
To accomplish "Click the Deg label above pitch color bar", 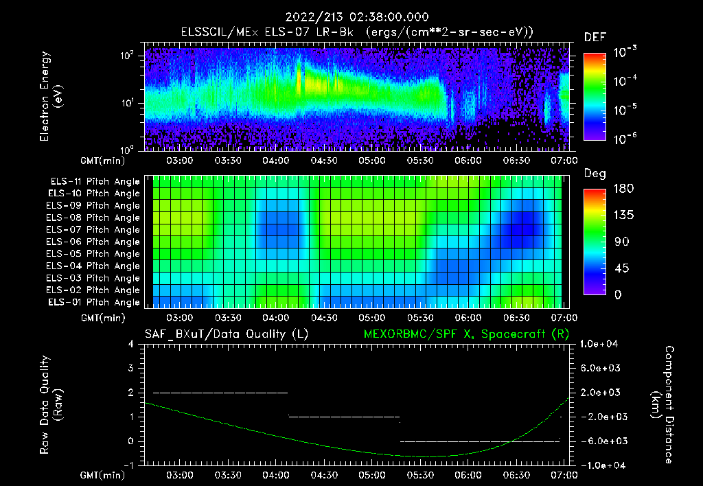I will [595, 174].
